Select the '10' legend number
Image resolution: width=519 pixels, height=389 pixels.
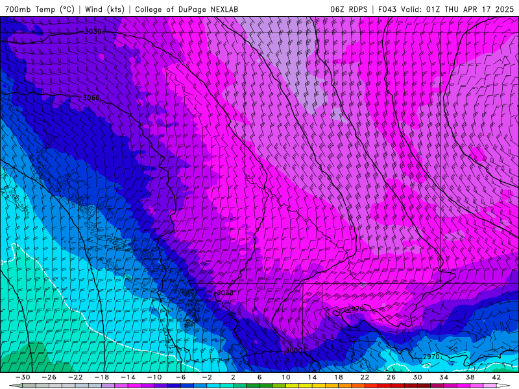pos(286,377)
